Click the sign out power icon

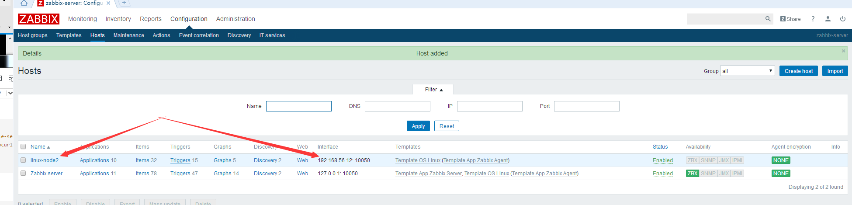842,19
